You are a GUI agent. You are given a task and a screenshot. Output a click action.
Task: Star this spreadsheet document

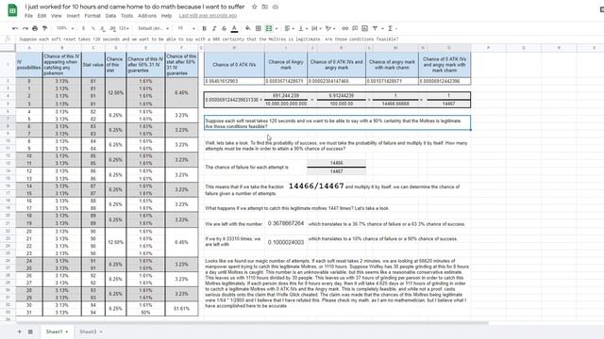pyautogui.click(x=254, y=7)
